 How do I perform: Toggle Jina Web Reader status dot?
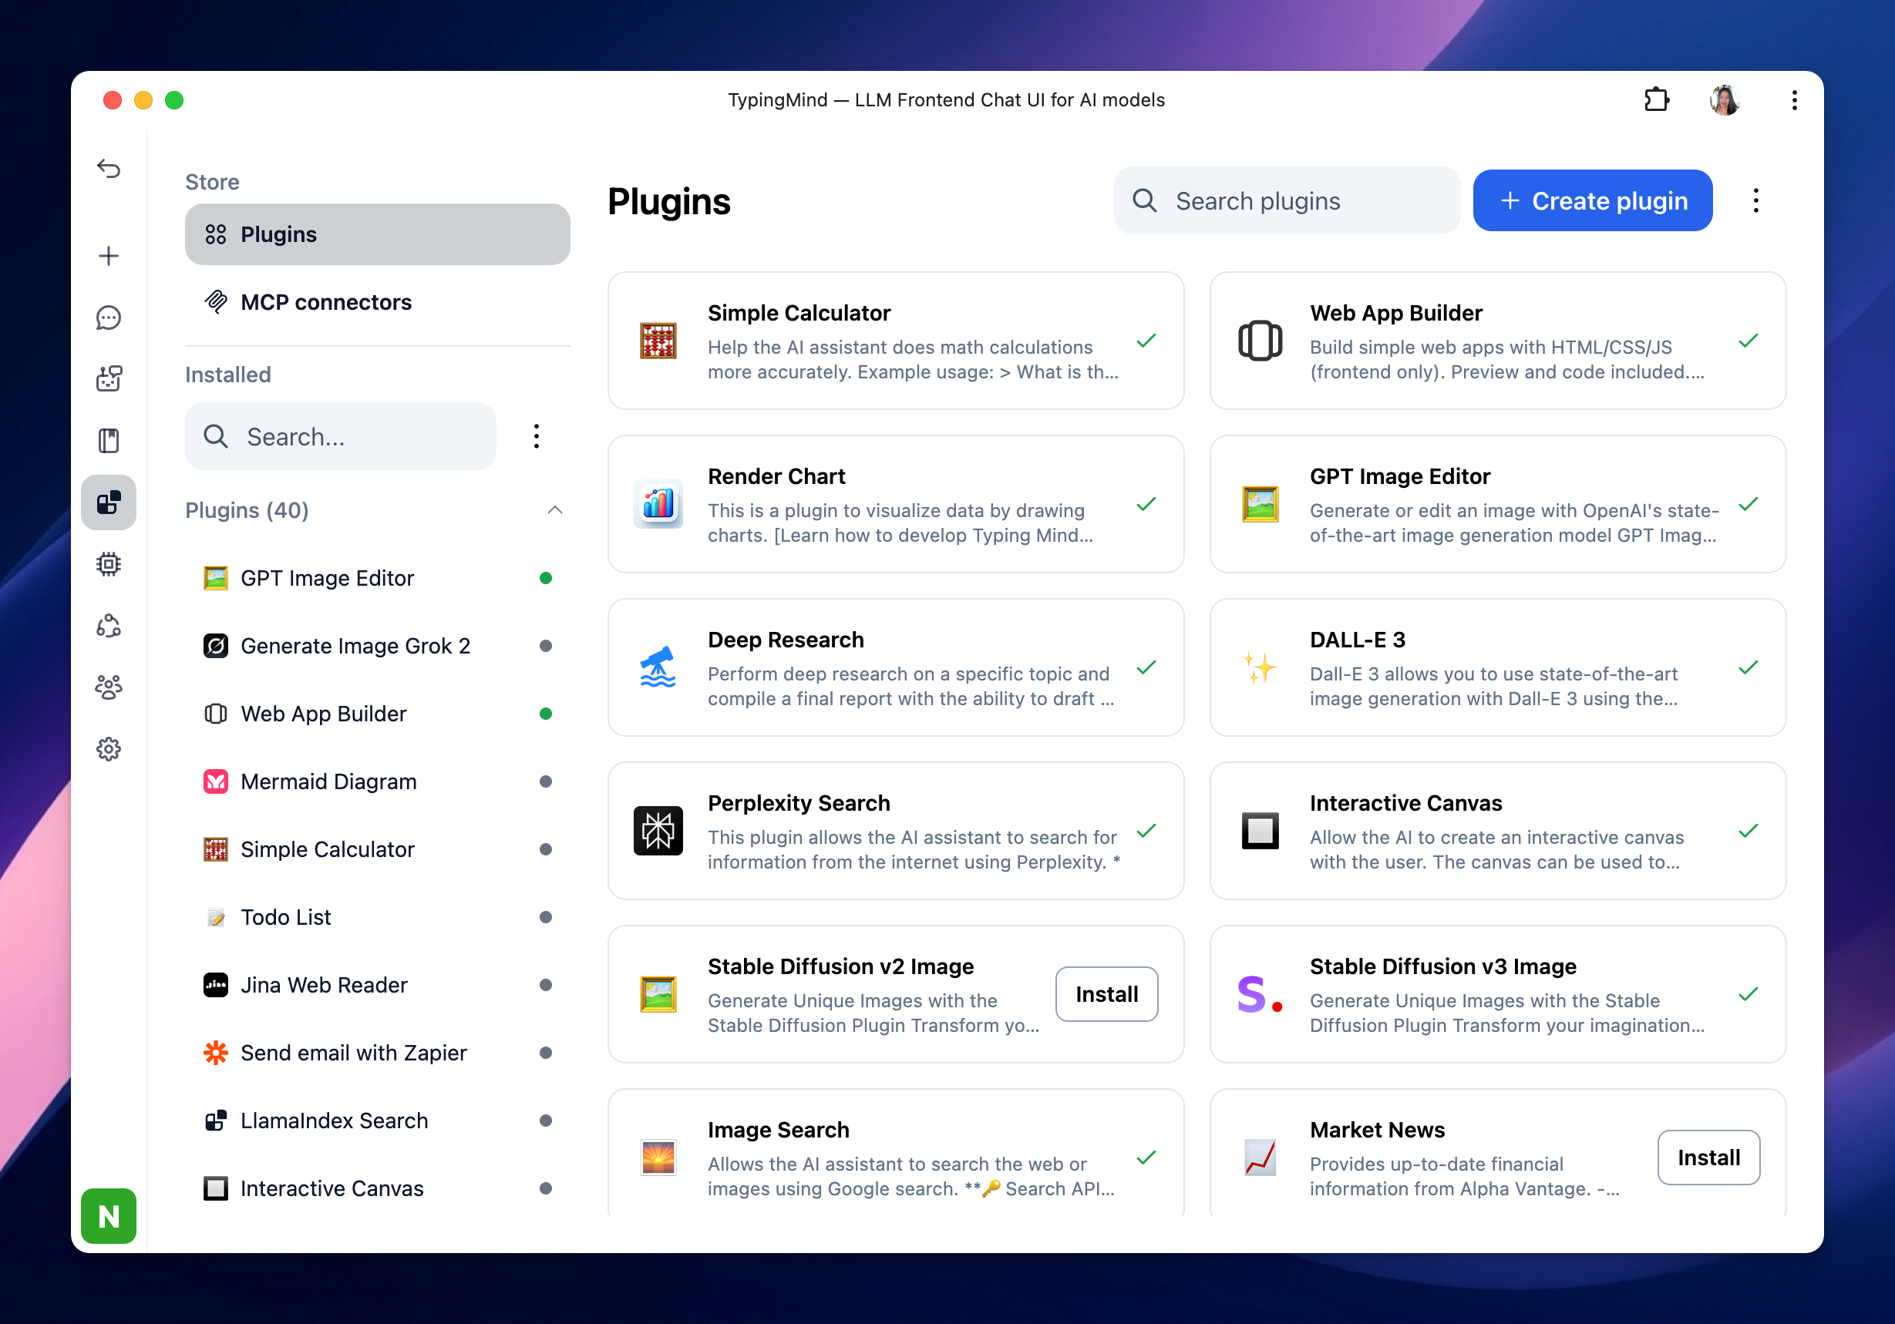pyautogui.click(x=546, y=985)
